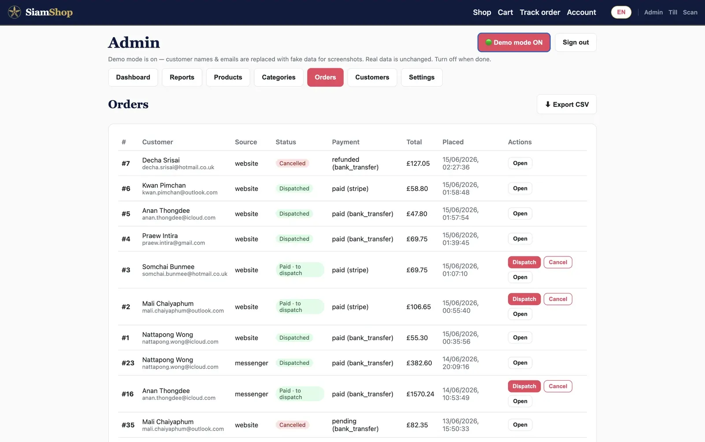This screenshot has width=705, height=442.
Task: Click the Placed column header
Action: (x=453, y=142)
